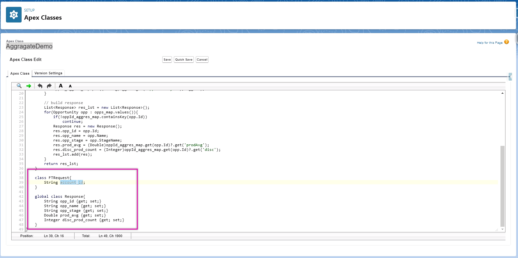Click the editor resize grip handle

pos(497,230)
